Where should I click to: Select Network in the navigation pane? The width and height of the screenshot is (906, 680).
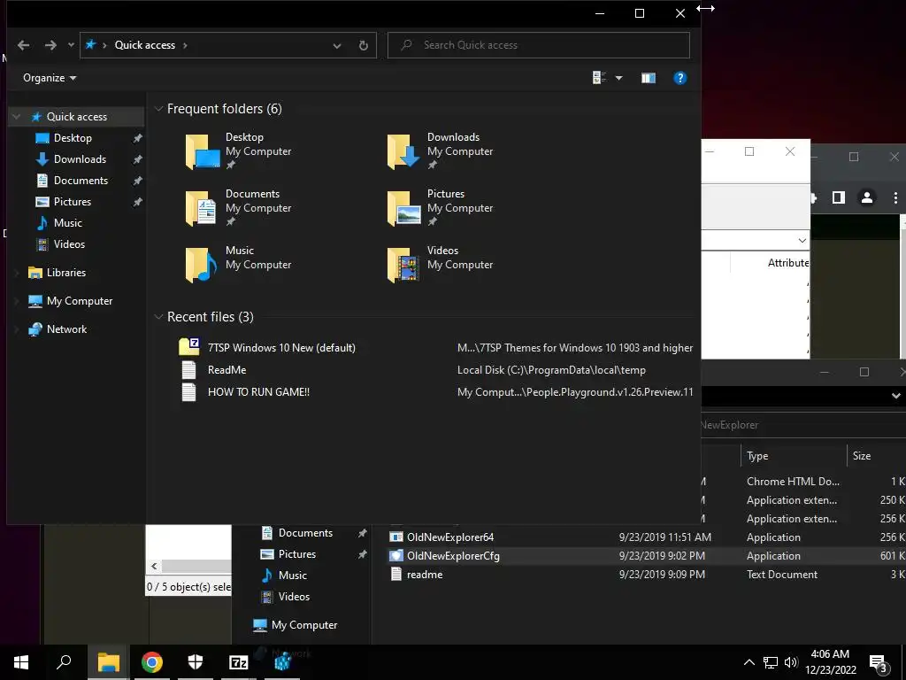coord(66,329)
